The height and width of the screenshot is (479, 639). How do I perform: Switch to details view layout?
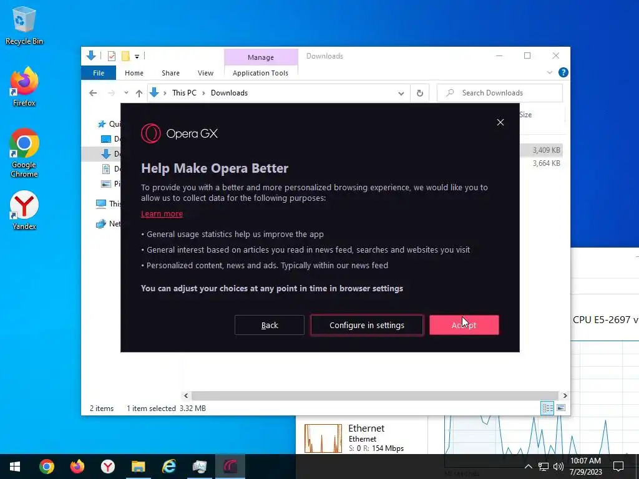[x=547, y=408]
